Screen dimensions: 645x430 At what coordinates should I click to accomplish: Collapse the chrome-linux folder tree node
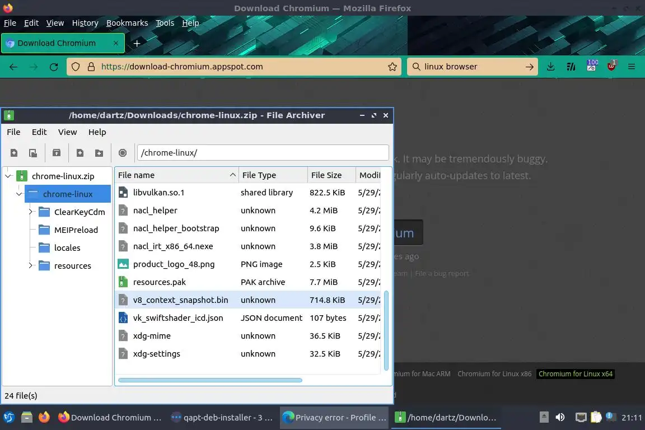click(19, 194)
